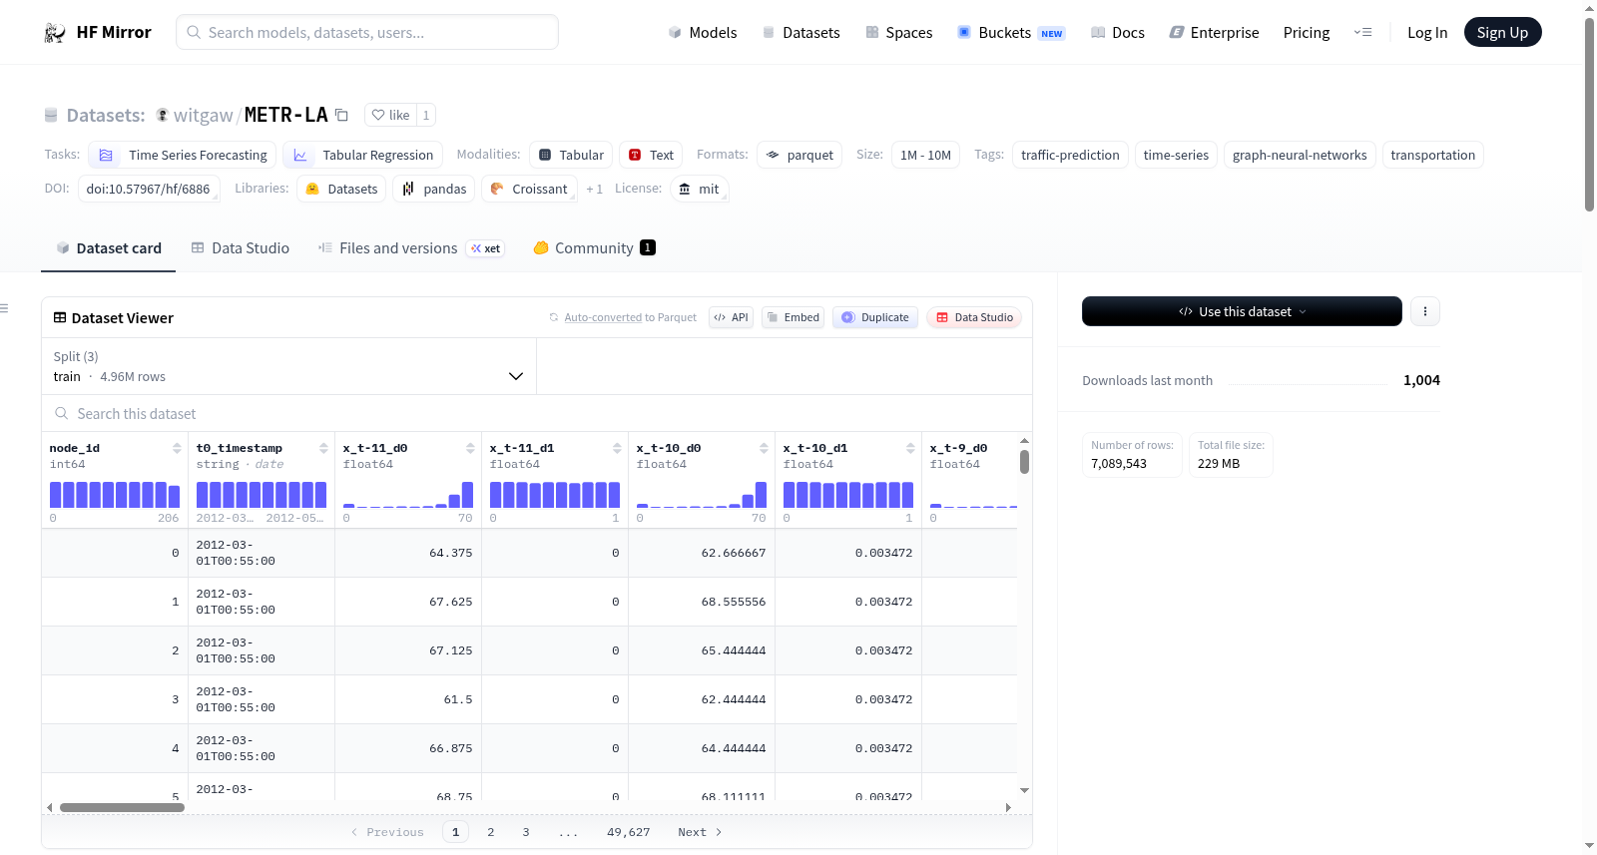Image resolution: width=1597 pixels, height=855 pixels.
Task: Select the parquet format tag
Action: coord(799,155)
